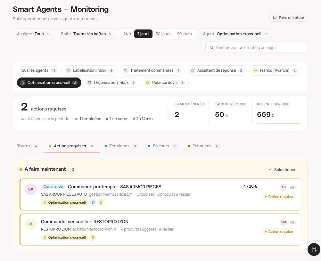The width and height of the screenshot is (321, 261).
Task: Click Action requise badge on SAS ARMOR card
Action: (279, 197)
